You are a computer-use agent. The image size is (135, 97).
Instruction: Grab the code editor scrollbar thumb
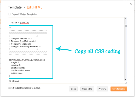pyautogui.click(x=125, y=26)
